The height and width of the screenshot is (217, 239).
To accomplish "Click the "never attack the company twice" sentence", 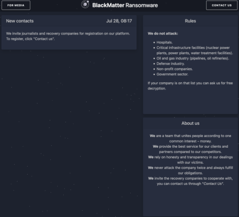I will click(190, 171).
